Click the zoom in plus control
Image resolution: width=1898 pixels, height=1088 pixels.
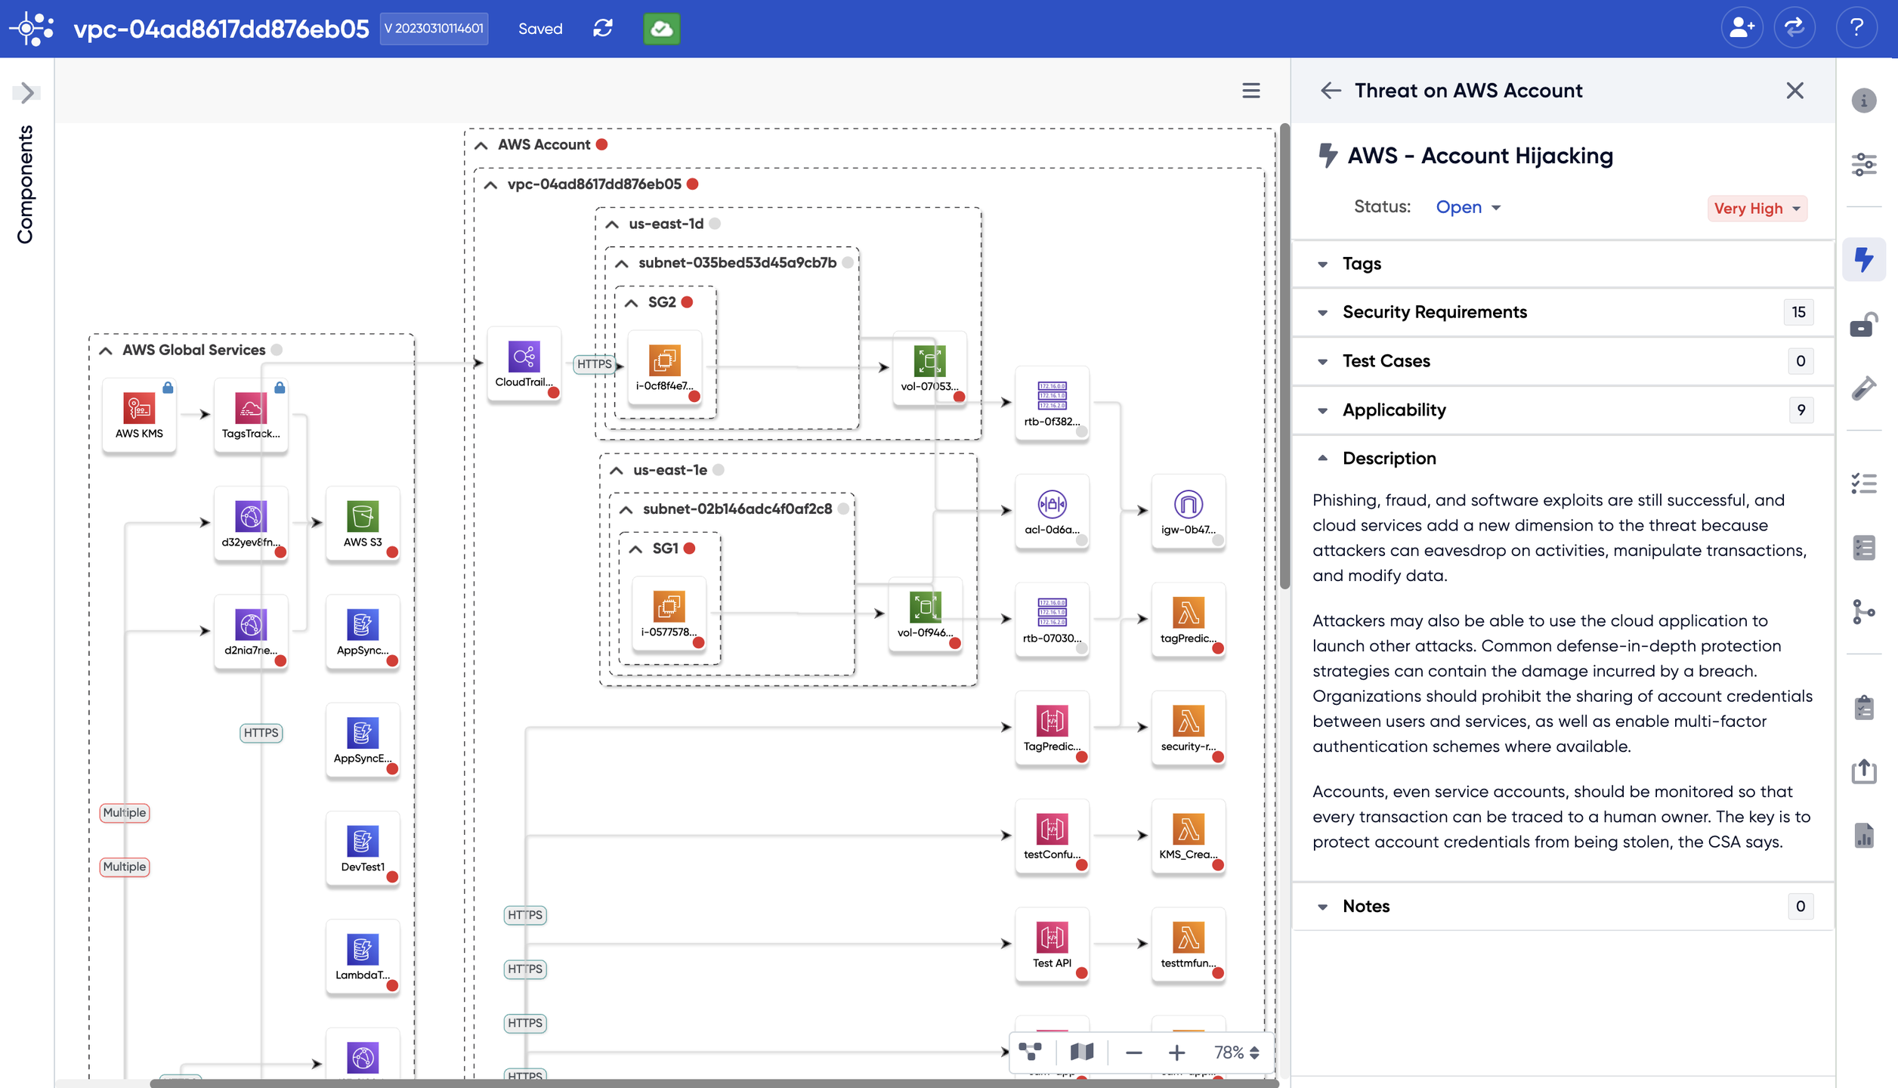pos(1176,1052)
